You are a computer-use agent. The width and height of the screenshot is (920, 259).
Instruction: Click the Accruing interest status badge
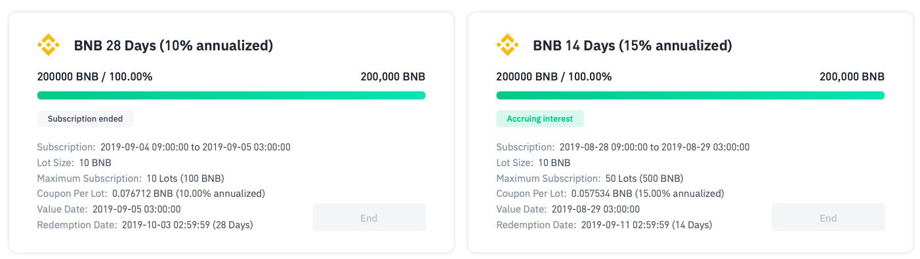coord(539,119)
